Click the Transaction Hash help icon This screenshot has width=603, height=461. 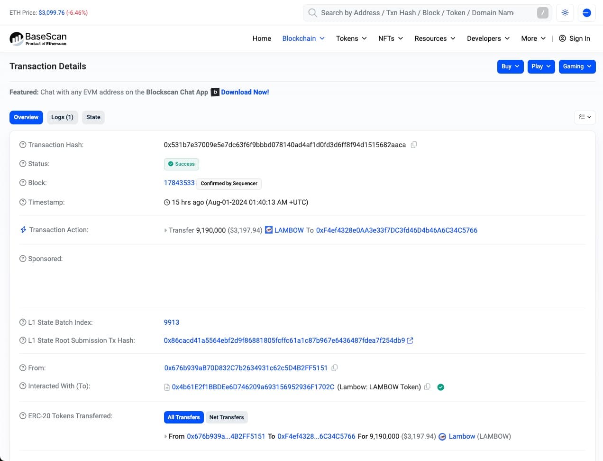point(23,145)
